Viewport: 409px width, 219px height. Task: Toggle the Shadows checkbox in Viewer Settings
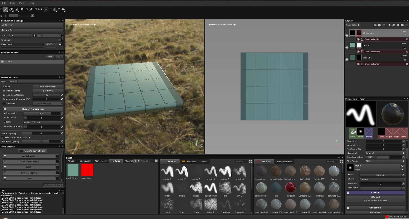pyautogui.click(x=4, y=104)
